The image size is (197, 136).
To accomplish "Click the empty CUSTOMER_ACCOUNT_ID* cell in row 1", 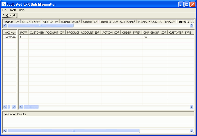I will tap(47, 37).
